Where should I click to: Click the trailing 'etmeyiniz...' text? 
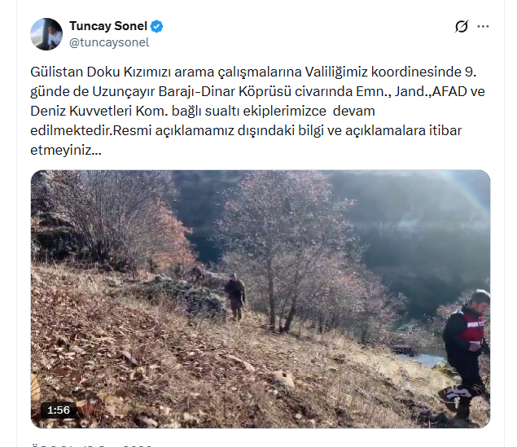(x=66, y=151)
